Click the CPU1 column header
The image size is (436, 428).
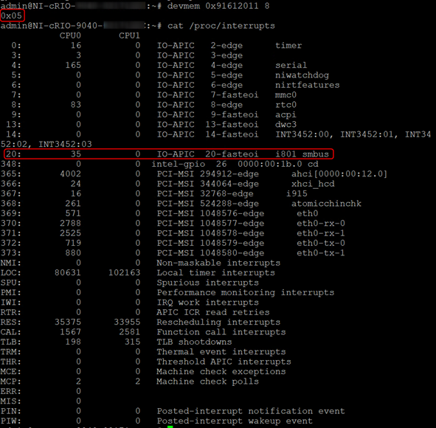(x=129, y=35)
